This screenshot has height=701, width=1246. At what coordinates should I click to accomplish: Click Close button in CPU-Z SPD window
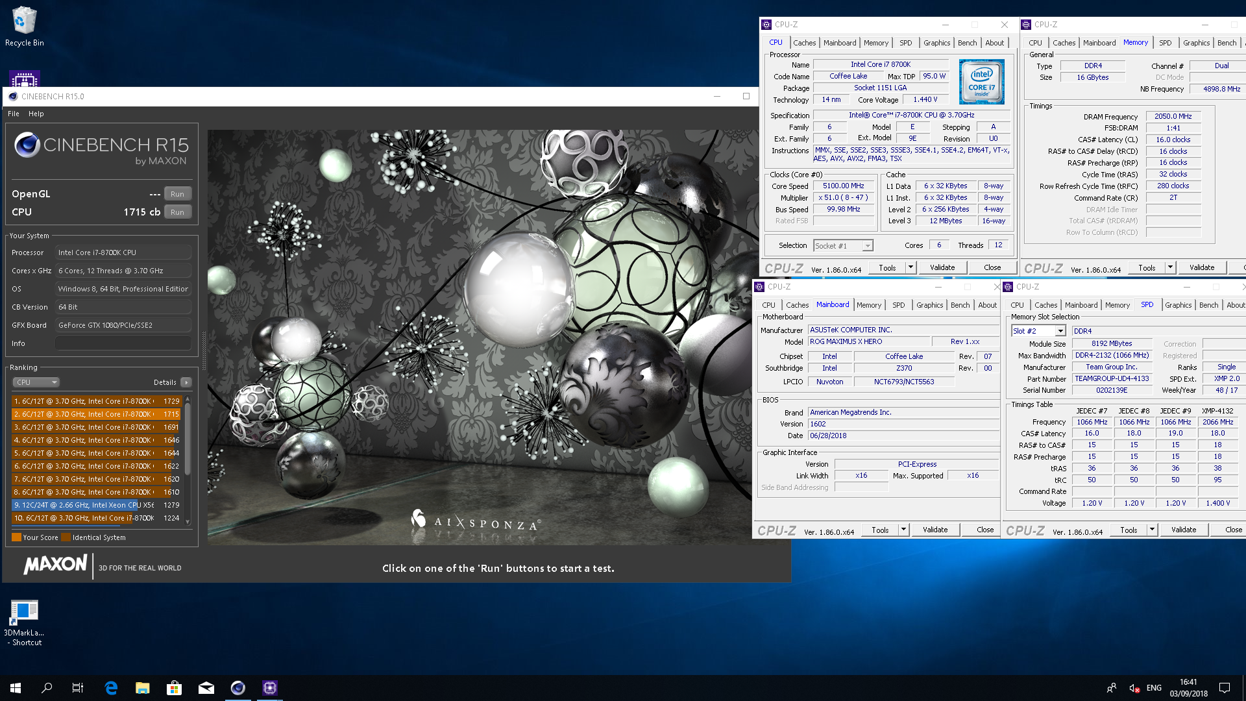pos(1227,530)
